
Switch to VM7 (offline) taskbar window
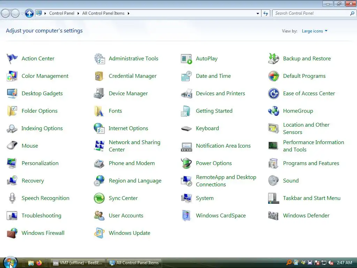78,263
